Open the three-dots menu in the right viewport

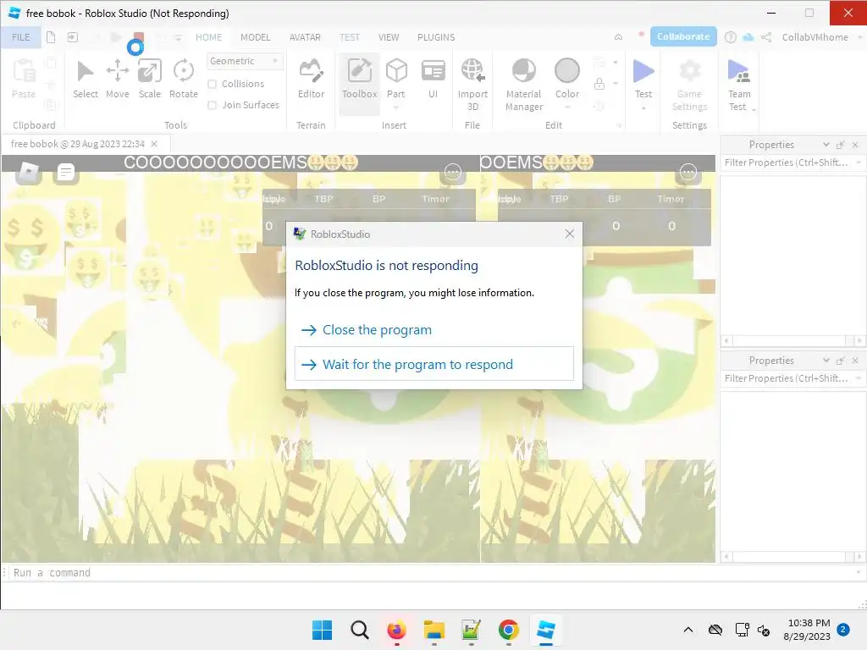pos(688,172)
